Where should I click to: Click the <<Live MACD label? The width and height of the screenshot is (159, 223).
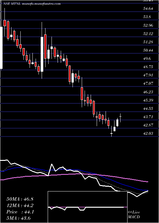pyautogui.click(x=134, y=215)
